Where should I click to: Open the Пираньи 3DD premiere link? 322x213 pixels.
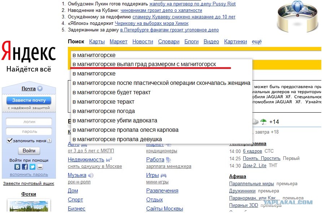point(244,205)
